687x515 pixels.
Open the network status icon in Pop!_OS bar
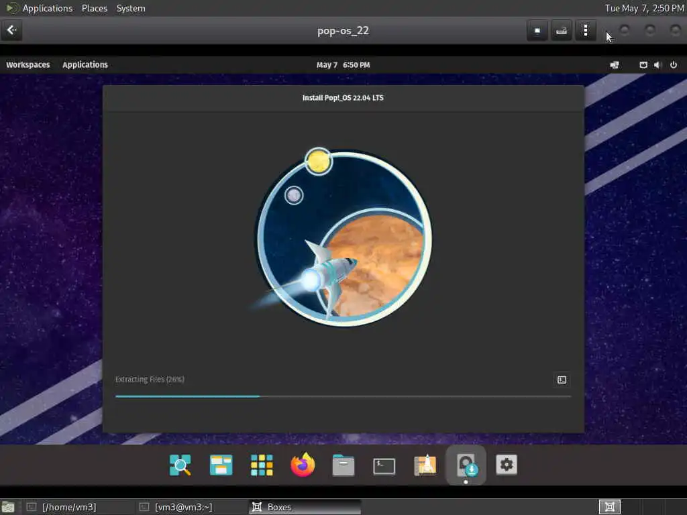point(615,65)
